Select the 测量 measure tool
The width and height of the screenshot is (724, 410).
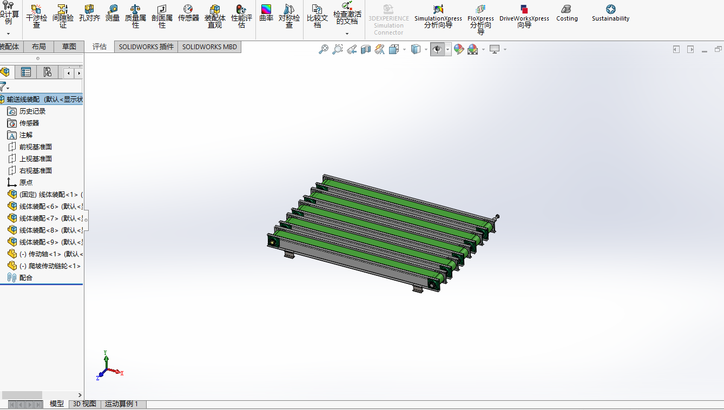(x=113, y=13)
